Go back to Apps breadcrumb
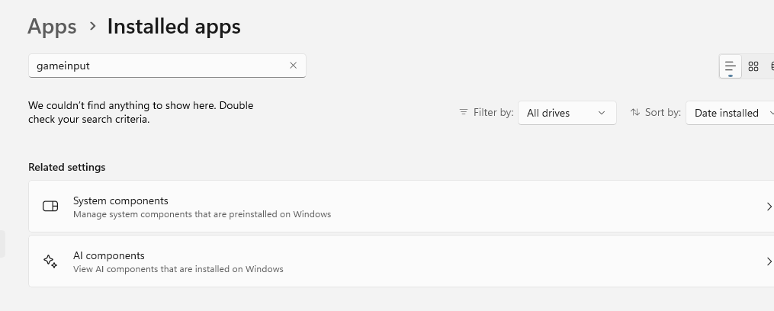Viewport: 774px width, 311px height. pos(52,26)
